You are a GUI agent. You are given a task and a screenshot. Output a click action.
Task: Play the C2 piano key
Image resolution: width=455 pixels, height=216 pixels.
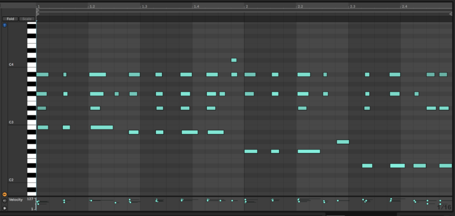coord(32,180)
